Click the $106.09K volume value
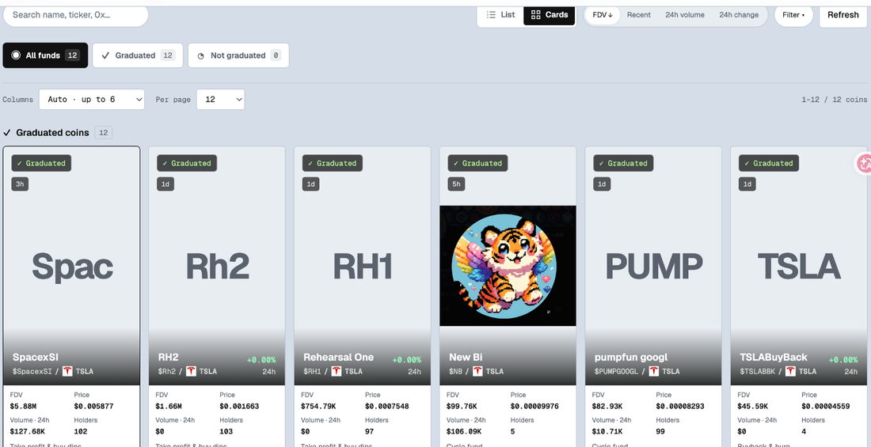Screen dimensions: 871x447 (464, 431)
